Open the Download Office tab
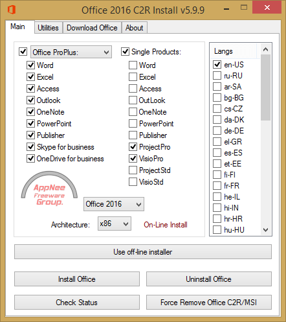Screen dimensions: 286x322 coord(92,28)
